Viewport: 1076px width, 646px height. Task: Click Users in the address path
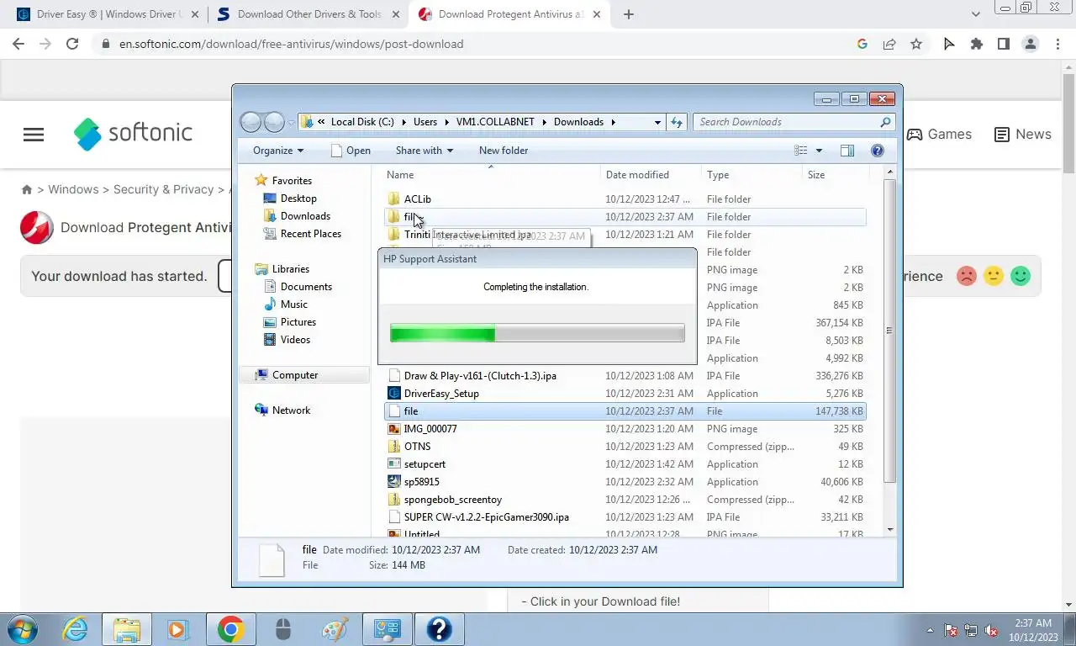pos(425,122)
